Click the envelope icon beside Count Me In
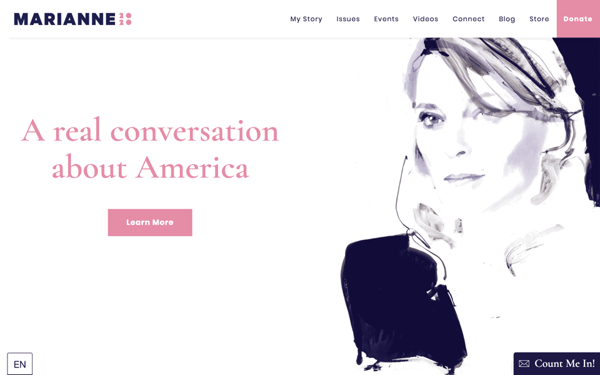 (524, 364)
